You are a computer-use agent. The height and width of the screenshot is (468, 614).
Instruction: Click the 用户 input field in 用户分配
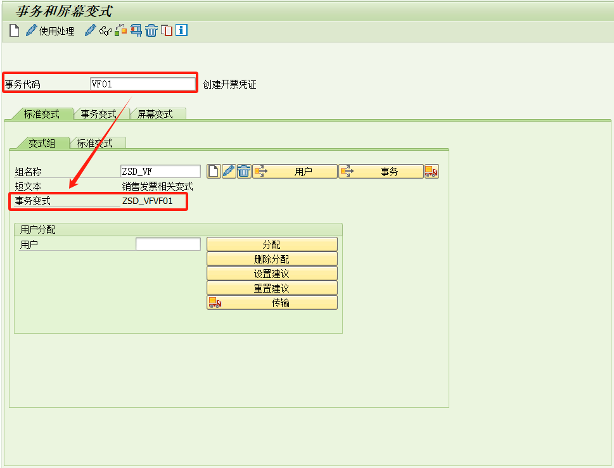[168, 244]
